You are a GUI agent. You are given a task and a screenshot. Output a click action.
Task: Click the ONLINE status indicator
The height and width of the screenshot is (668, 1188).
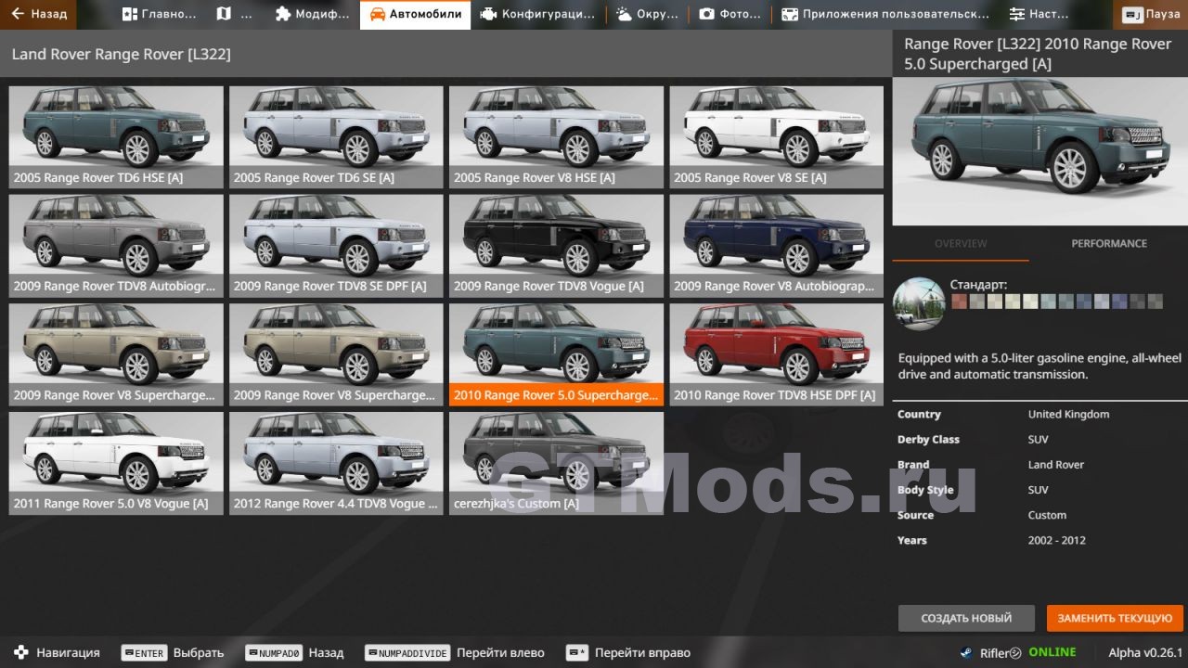click(x=1052, y=652)
